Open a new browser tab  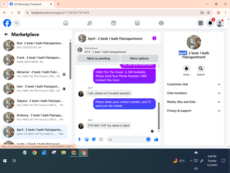click(58, 4)
